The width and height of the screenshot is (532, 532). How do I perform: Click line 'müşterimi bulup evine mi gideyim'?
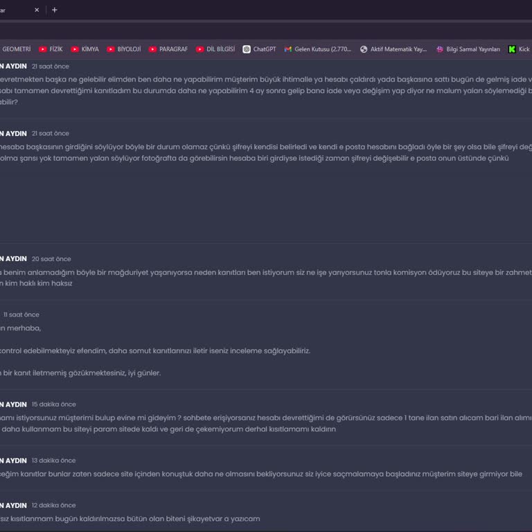coord(266,418)
